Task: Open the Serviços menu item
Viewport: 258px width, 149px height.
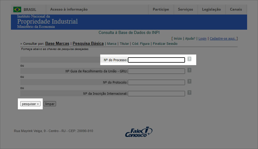Action: tap(185, 9)
